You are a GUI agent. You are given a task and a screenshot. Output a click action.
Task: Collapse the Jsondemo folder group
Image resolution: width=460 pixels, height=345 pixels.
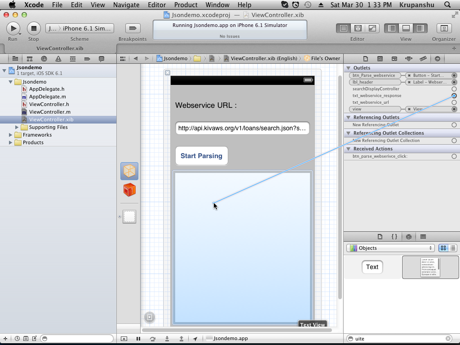click(10, 82)
